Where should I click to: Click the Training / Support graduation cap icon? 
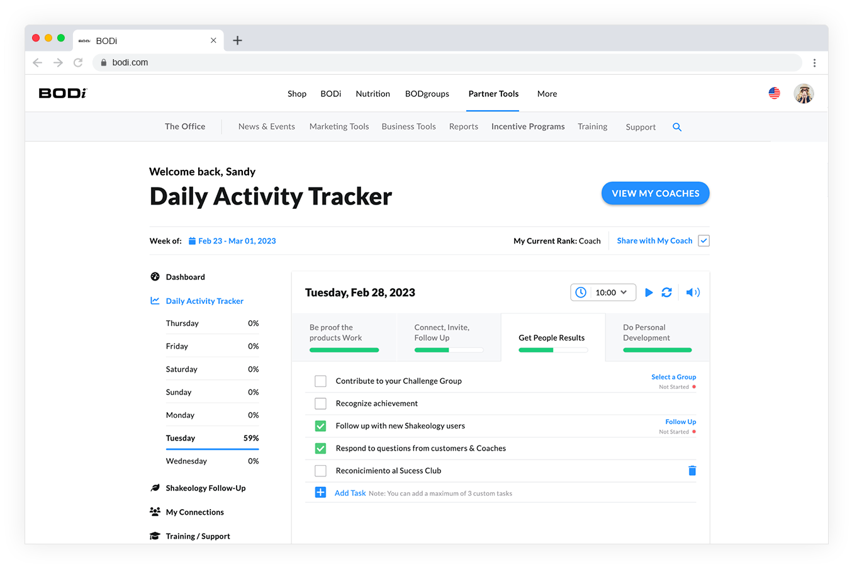point(155,536)
